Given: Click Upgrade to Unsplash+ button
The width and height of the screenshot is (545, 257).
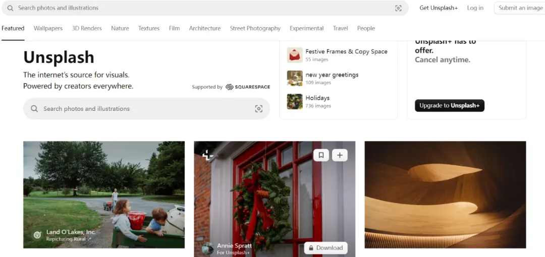Looking at the screenshot, I should coord(450,106).
